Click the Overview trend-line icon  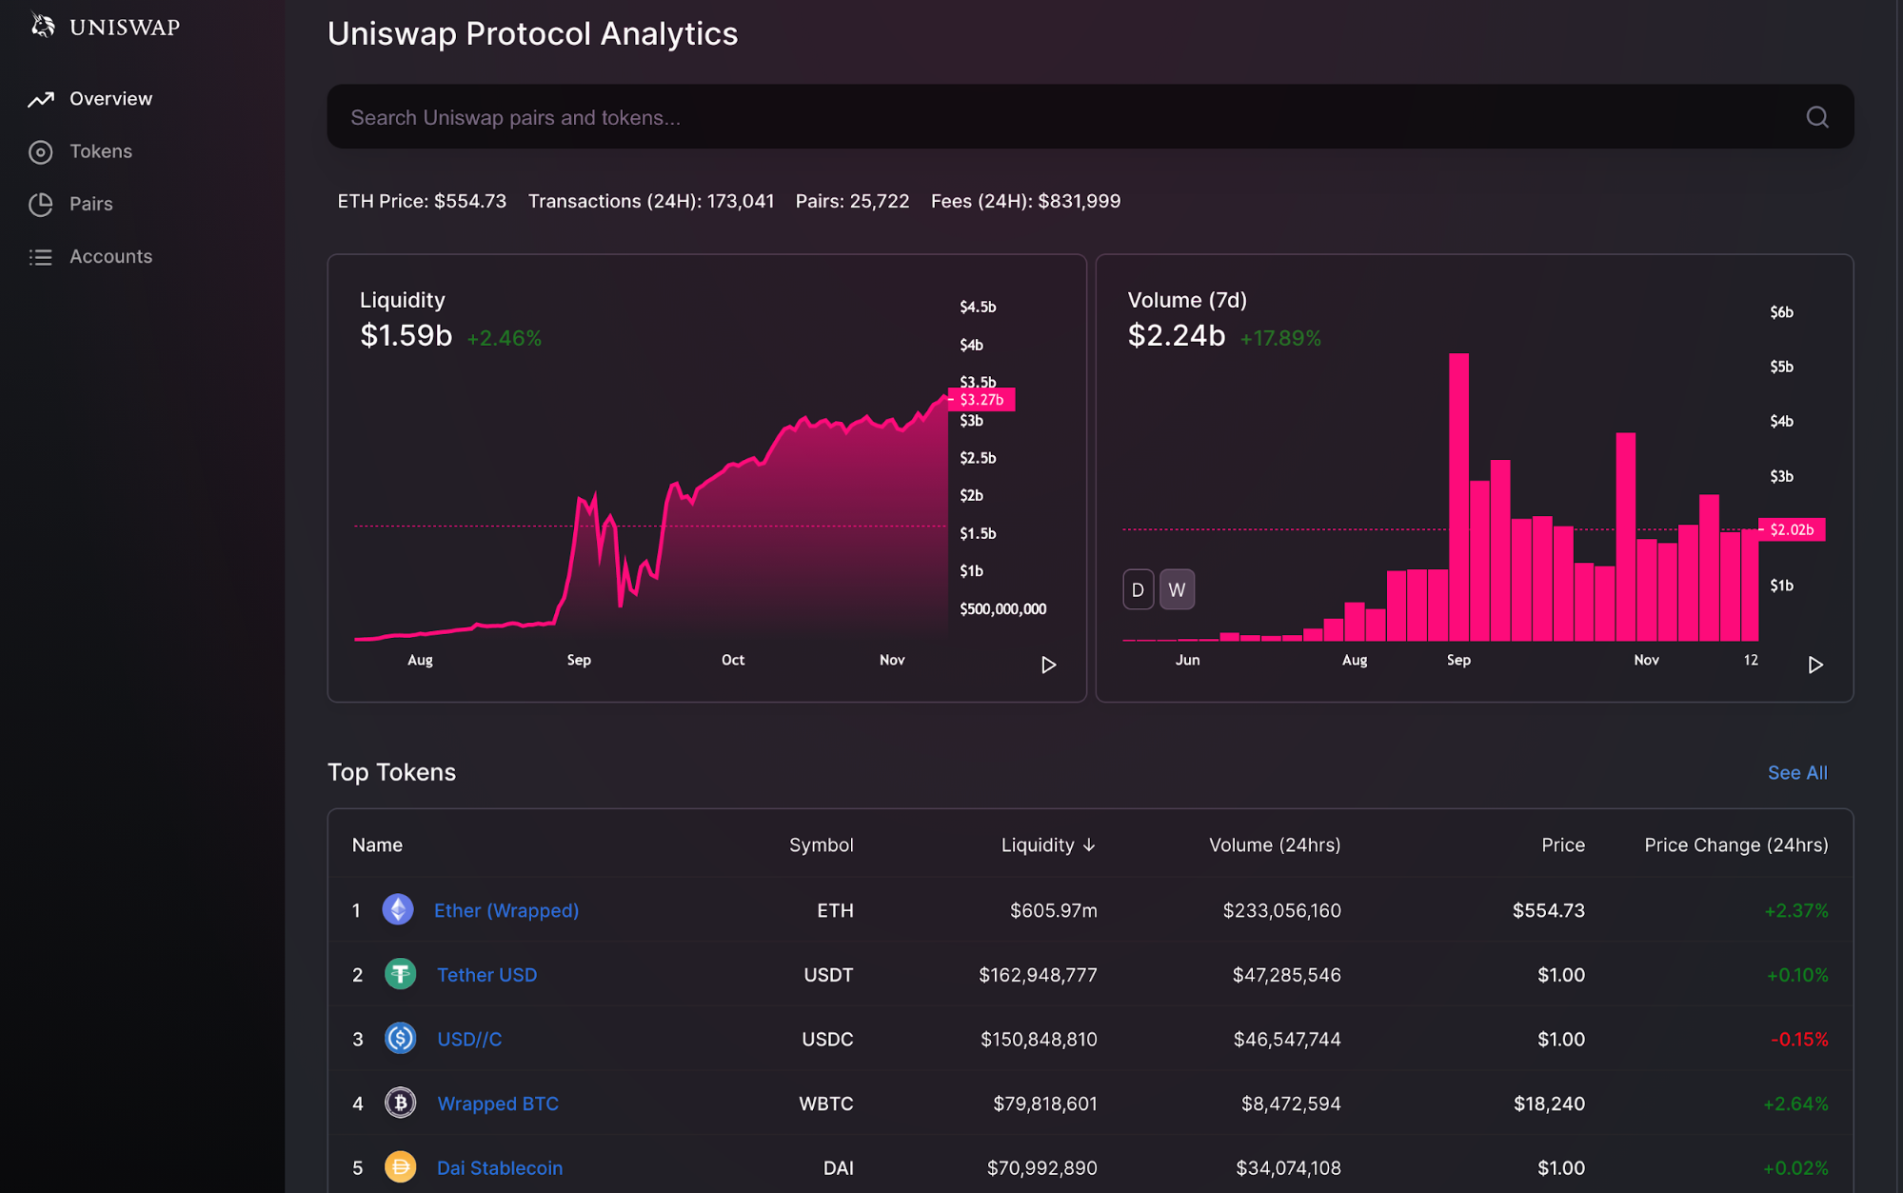(x=41, y=99)
